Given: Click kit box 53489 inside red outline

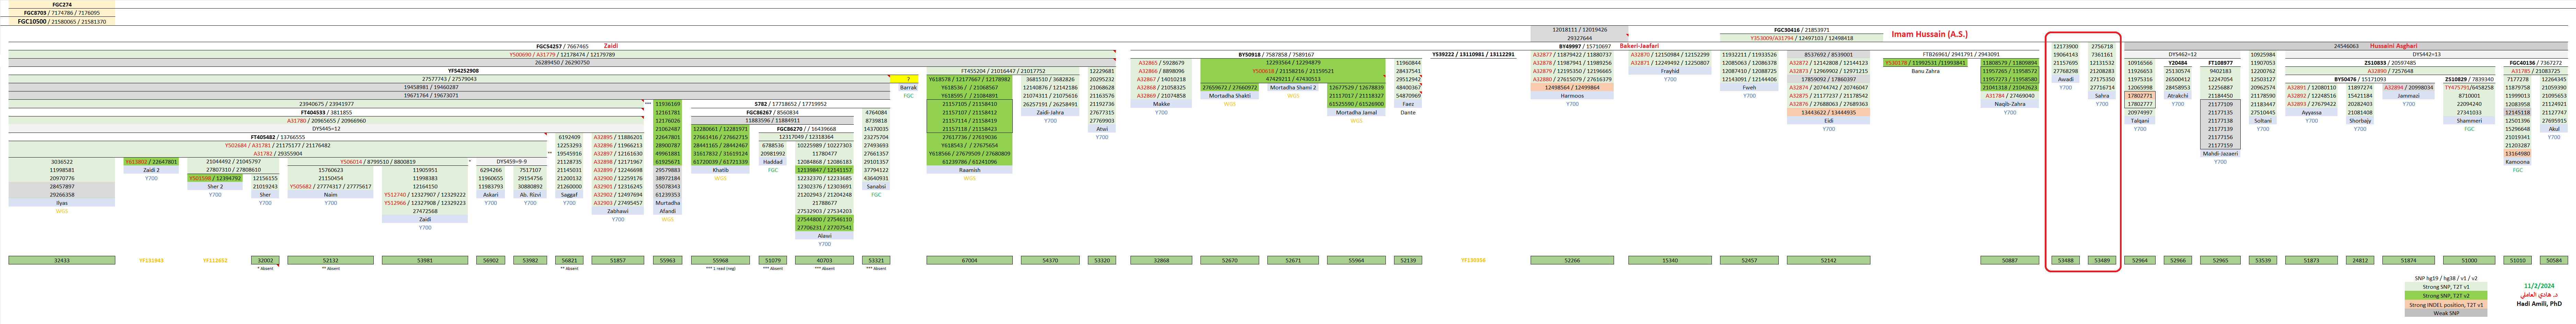Looking at the screenshot, I should click(2102, 260).
